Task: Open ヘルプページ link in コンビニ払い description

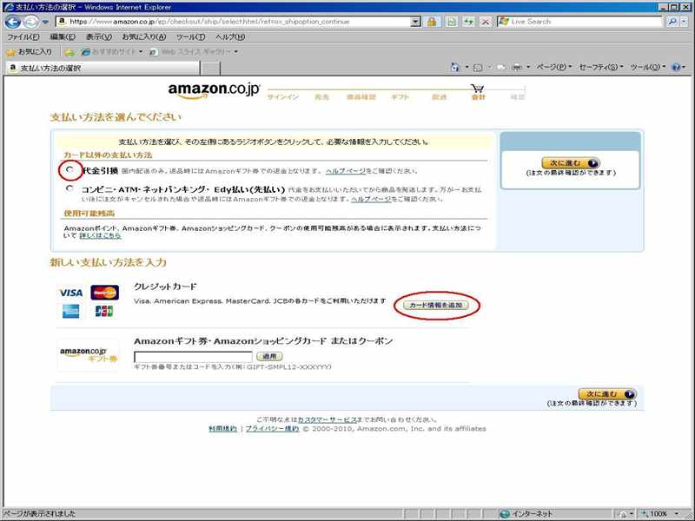Action: tap(372, 200)
